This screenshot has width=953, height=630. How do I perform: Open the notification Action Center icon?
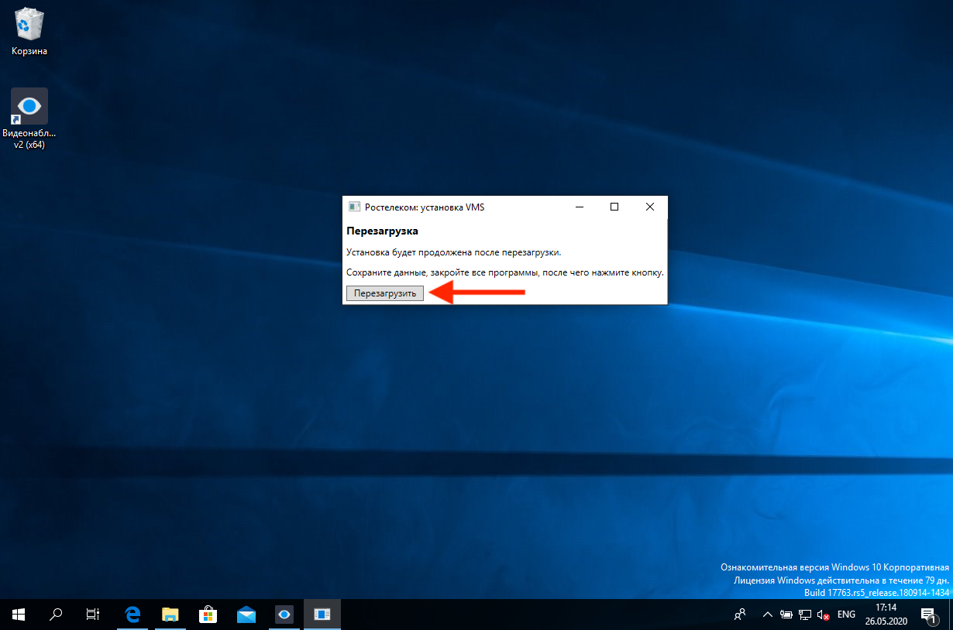coord(928,615)
